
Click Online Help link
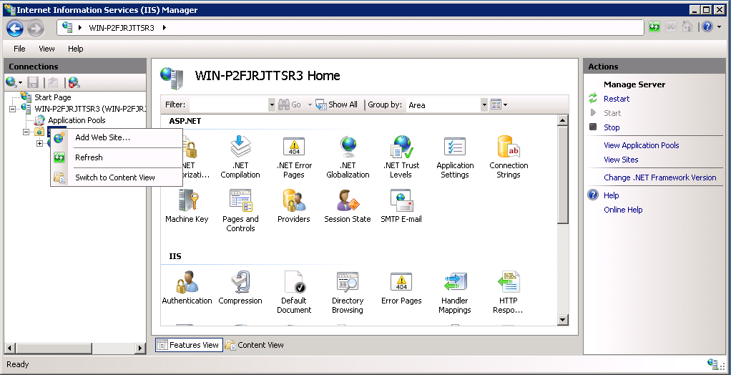[623, 210]
